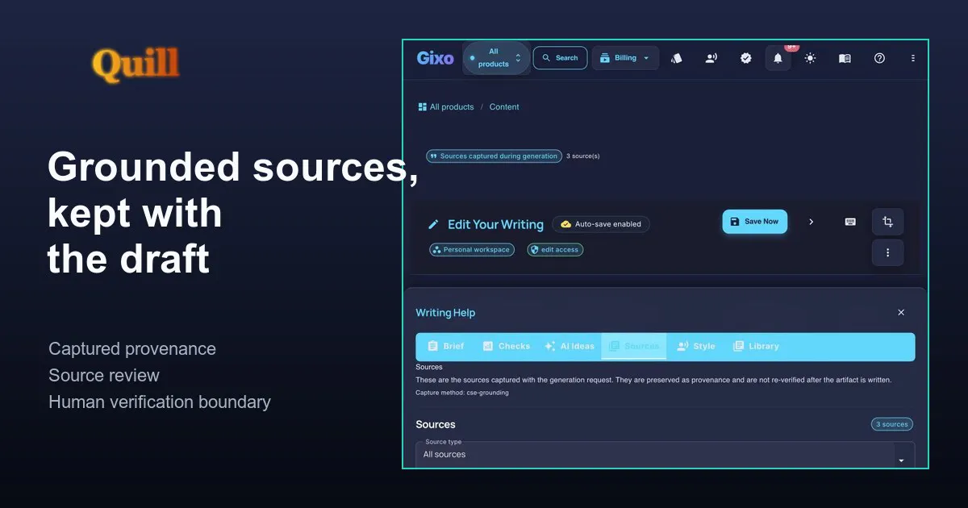
Task: Open the editor three-dot more menu
Action: click(x=887, y=252)
